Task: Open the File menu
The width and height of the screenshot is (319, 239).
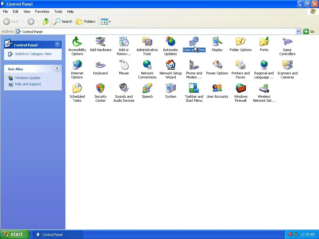Action: point(5,12)
